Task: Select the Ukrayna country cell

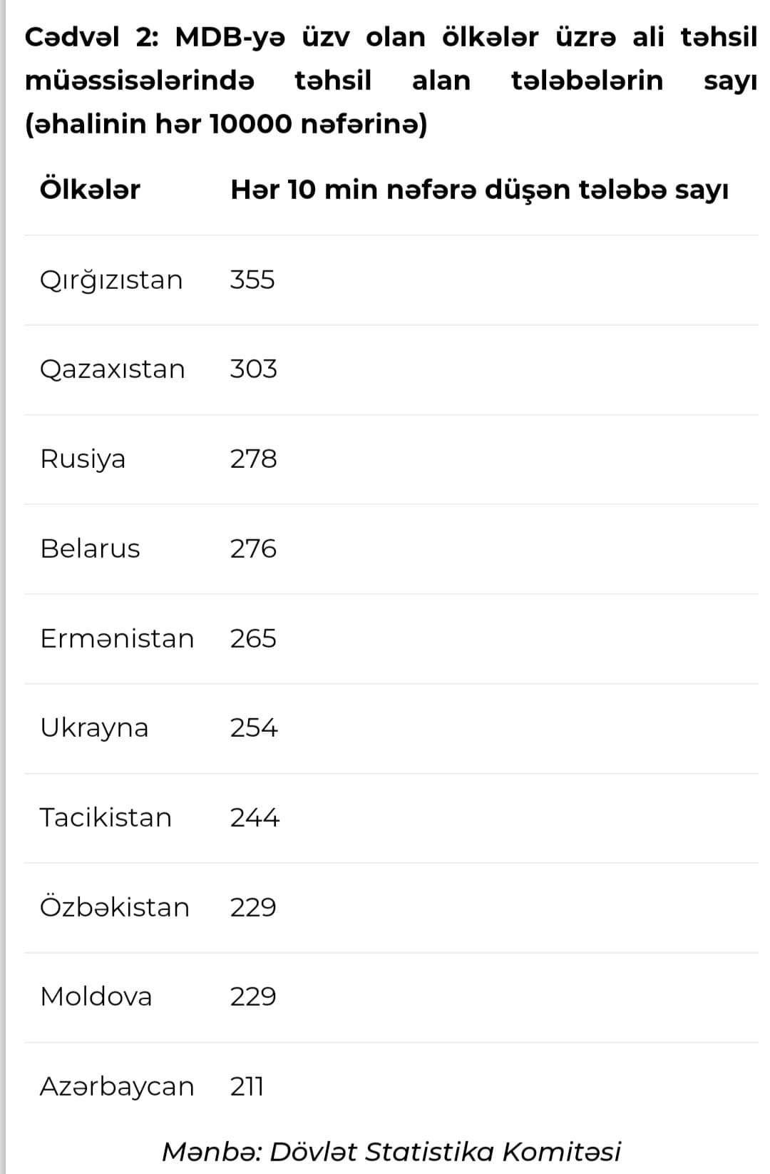Action: (94, 728)
